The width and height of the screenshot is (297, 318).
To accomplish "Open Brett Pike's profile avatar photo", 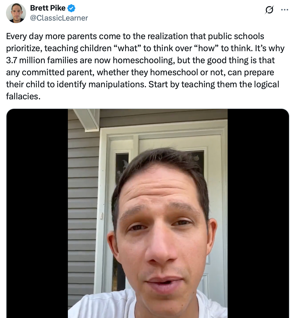I will click(16, 13).
